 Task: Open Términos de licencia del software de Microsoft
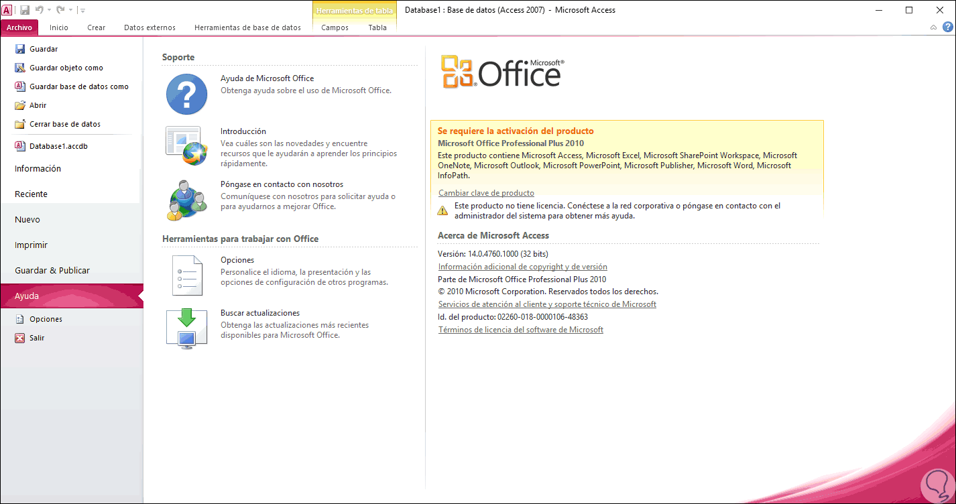click(x=521, y=330)
